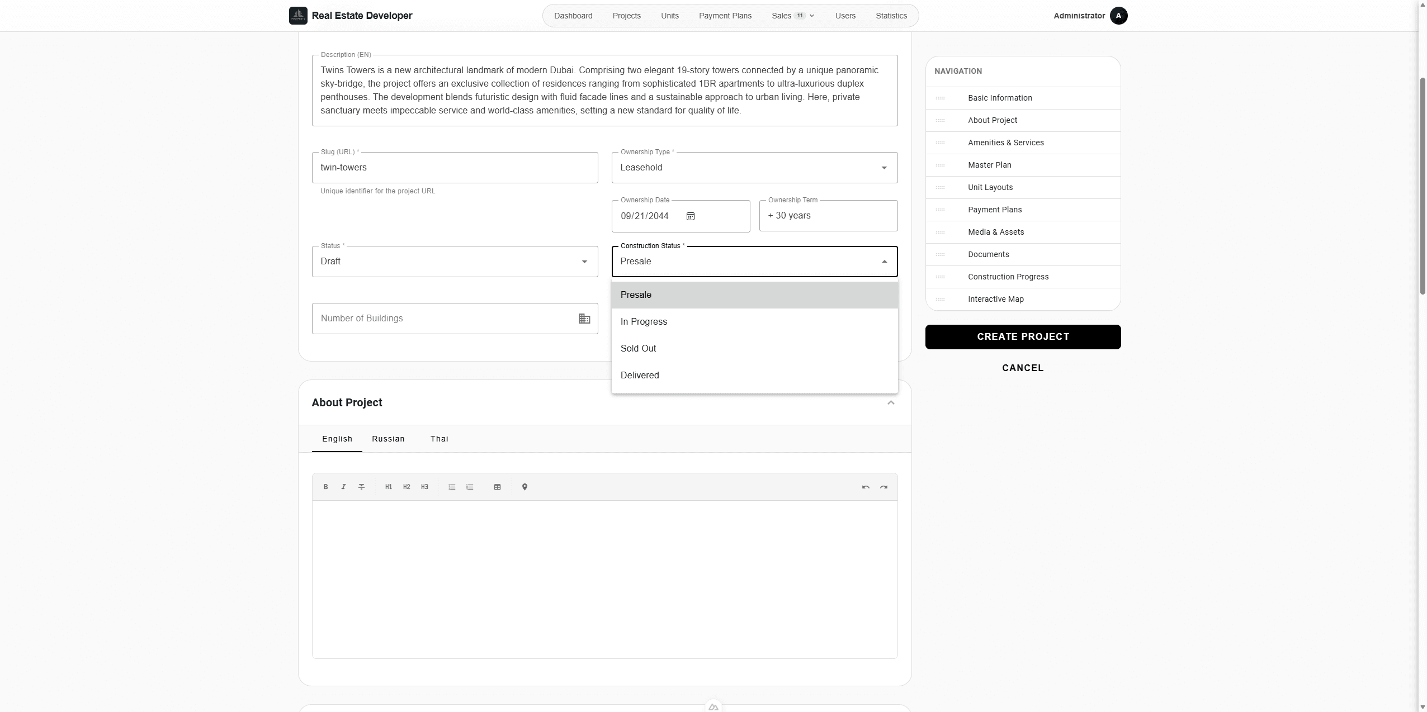Switch to the Russian language tab
The width and height of the screenshot is (1427, 712).
[x=388, y=439]
